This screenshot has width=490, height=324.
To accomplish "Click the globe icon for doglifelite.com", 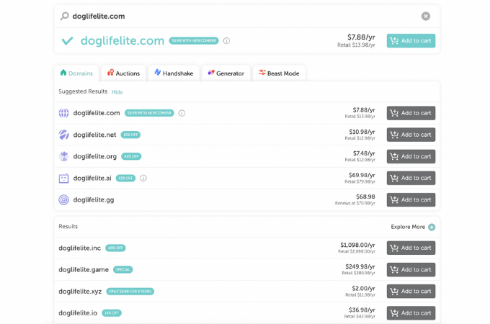I will click(63, 113).
